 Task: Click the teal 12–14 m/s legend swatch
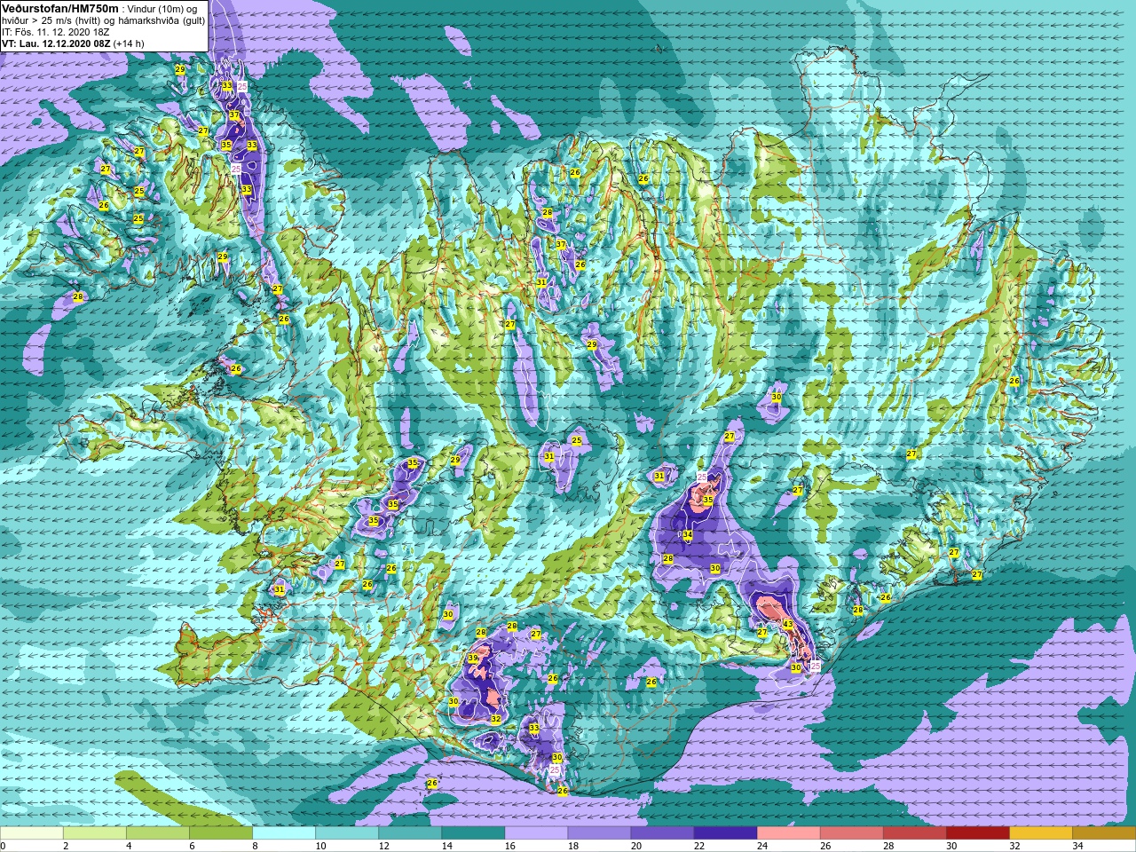410,833
